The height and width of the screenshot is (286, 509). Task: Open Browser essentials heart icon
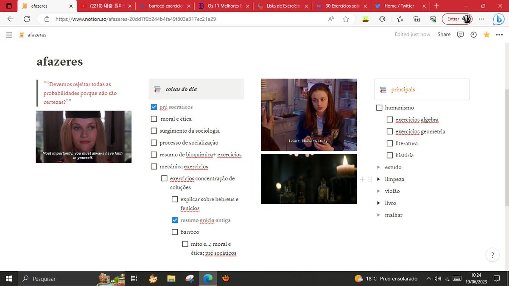[x=433, y=19]
